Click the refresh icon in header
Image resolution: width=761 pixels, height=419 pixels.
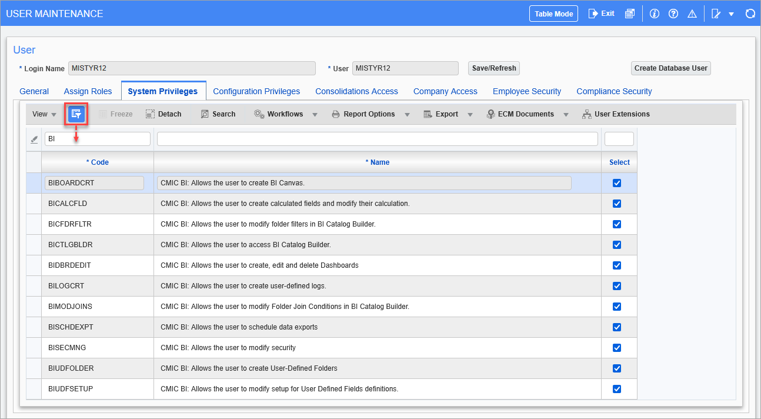point(750,14)
